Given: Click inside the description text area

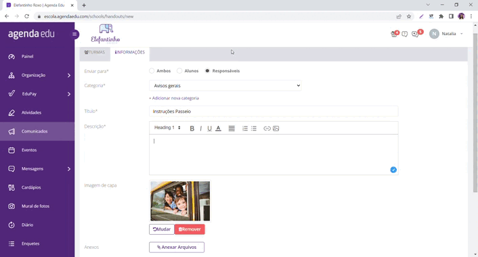Looking at the screenshot, I should point(274,155).
